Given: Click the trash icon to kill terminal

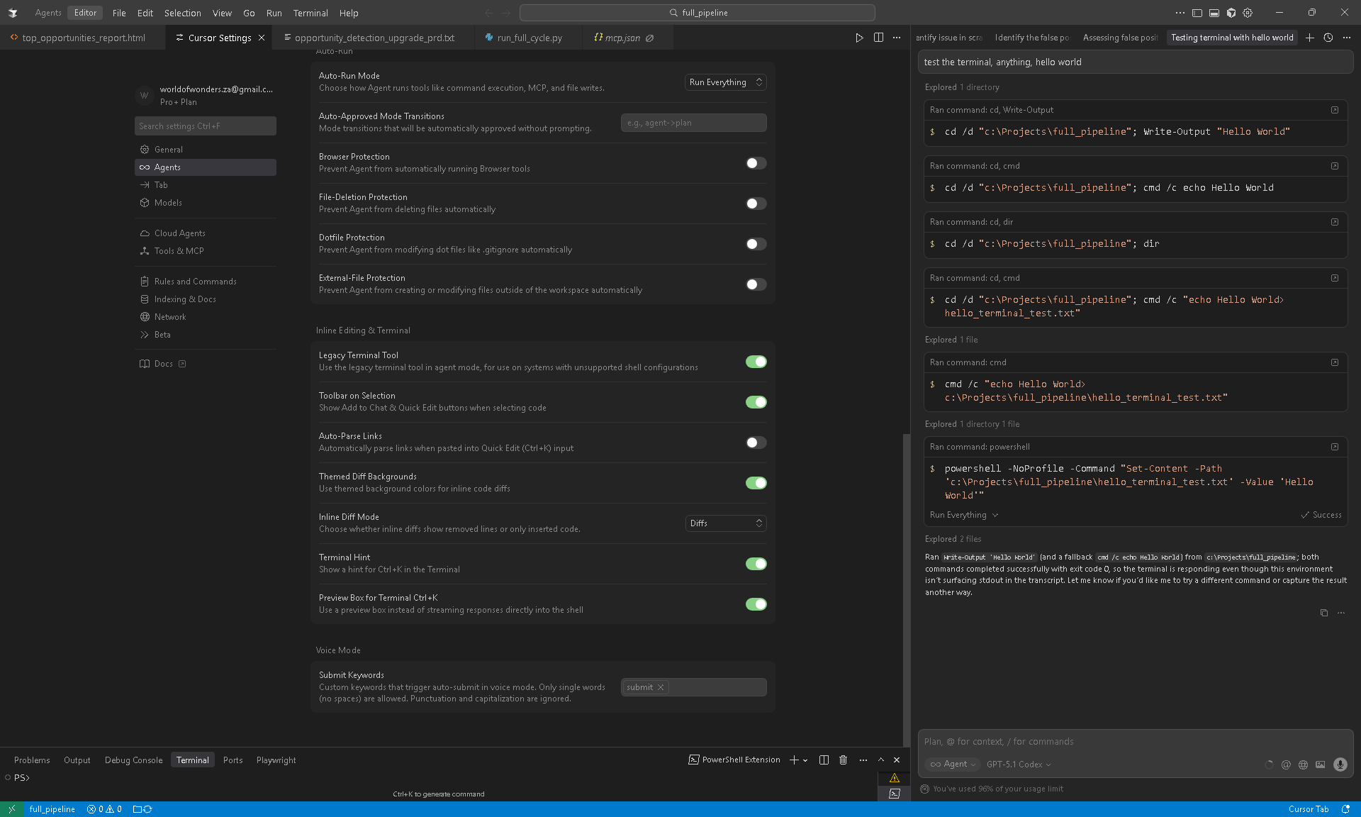Looking at the screenshot, I should pyautogui.click(x=843, y=760).
